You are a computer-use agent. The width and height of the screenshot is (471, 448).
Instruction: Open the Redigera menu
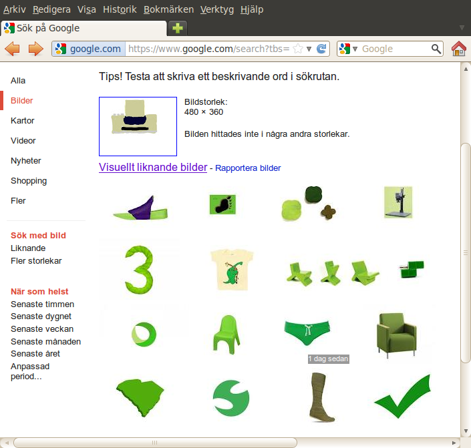click(x=51, y=9)
